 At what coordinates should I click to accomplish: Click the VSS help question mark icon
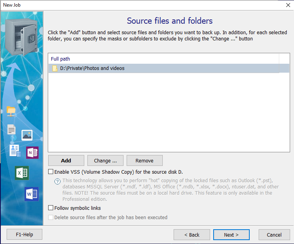click(57, 181)
